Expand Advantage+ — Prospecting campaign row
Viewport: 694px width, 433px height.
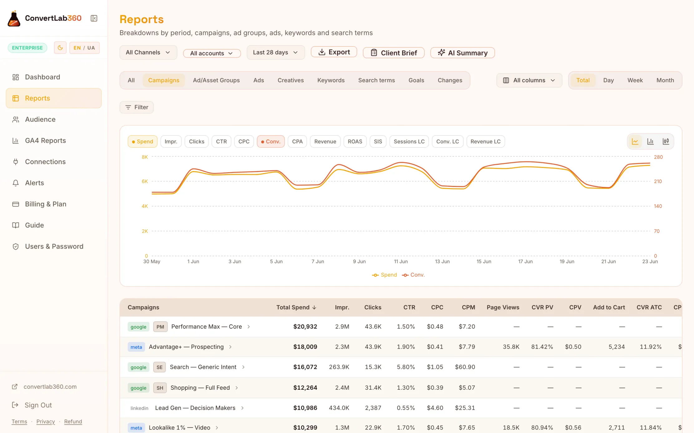(x=230, y=347)
